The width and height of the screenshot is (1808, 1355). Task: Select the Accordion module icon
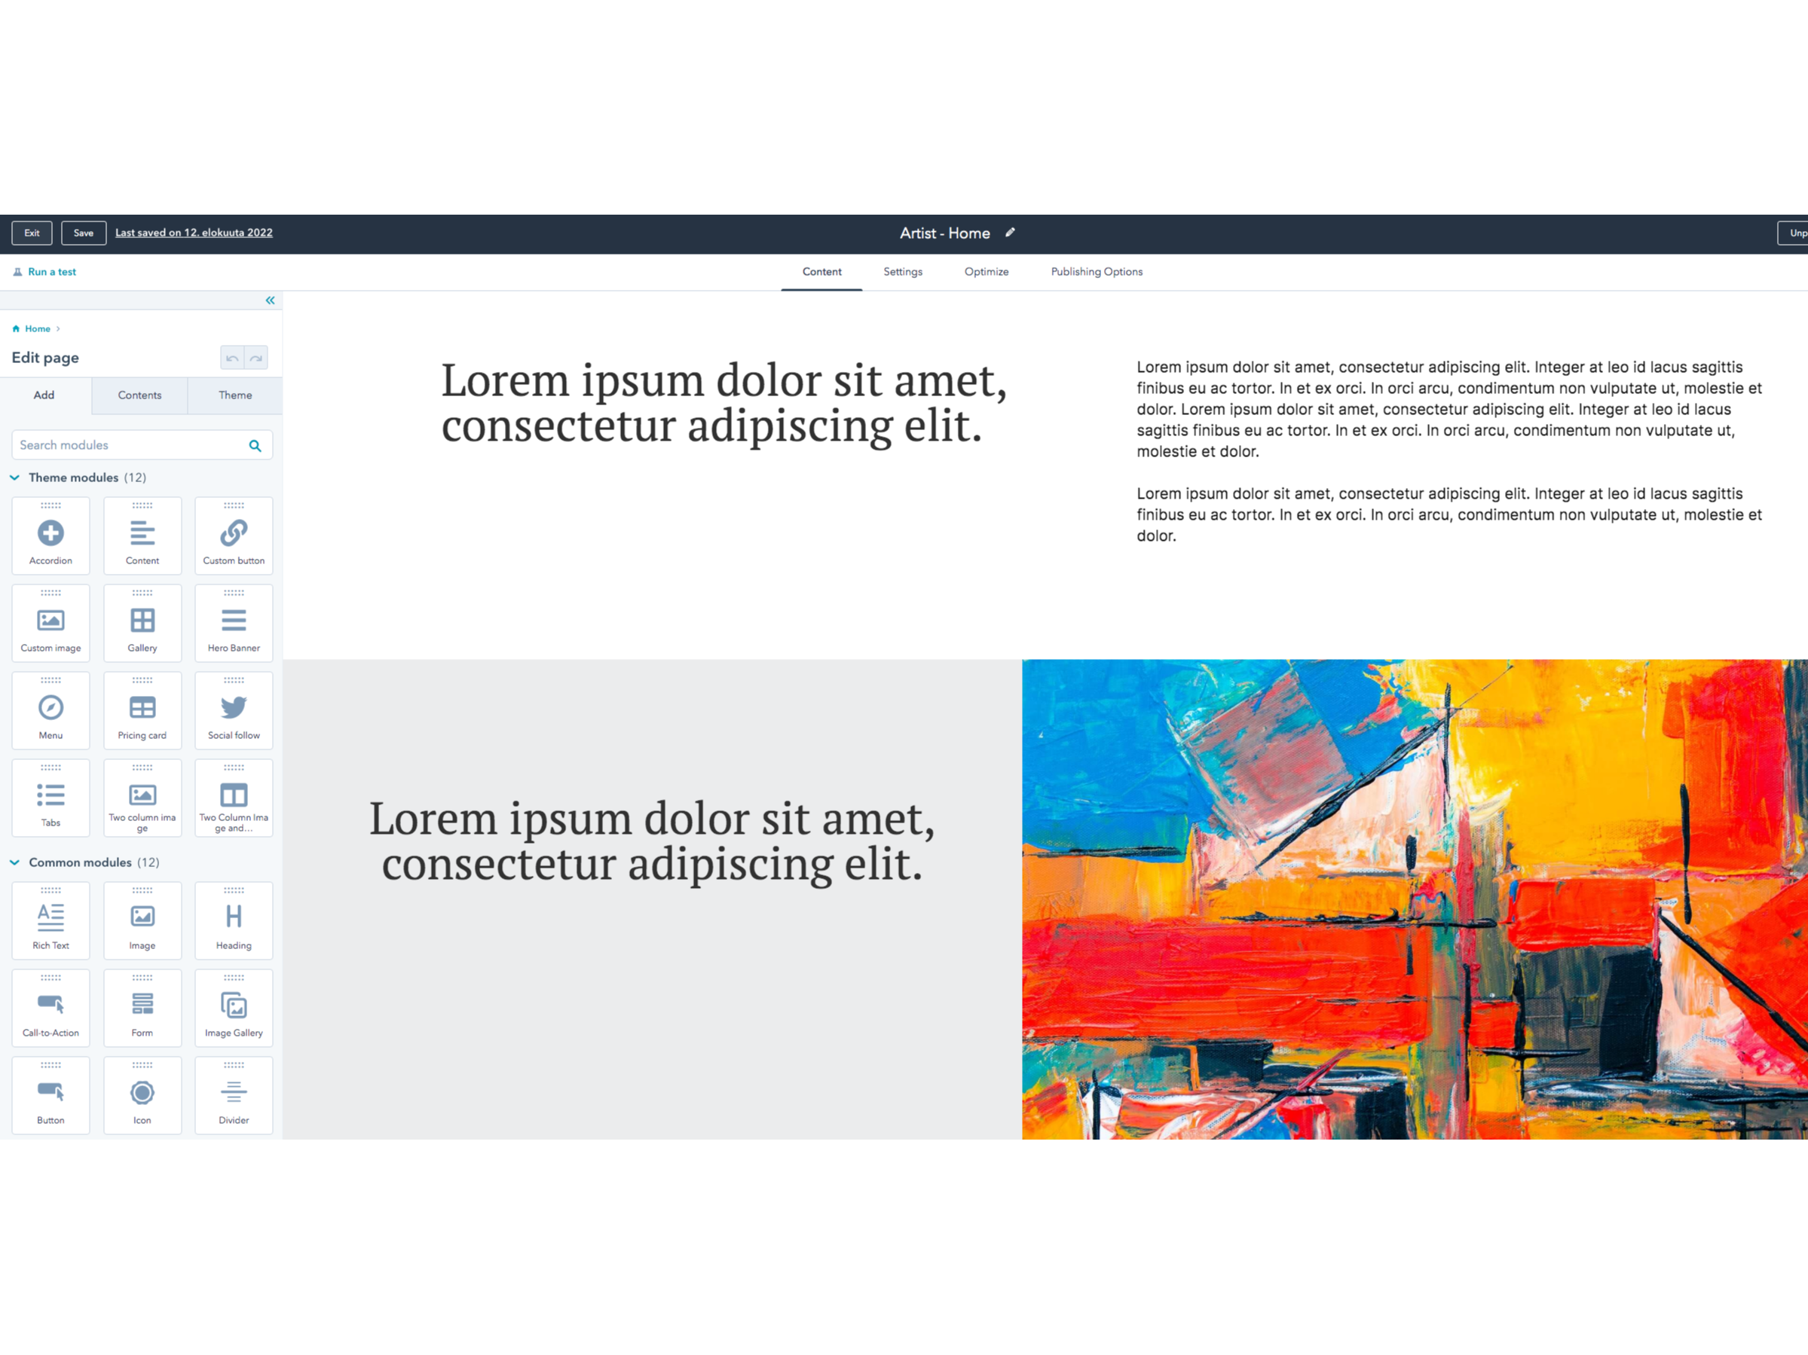click(50, 533)
